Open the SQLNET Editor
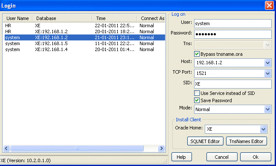Screen dimensions: 276x166 point(205,141)
